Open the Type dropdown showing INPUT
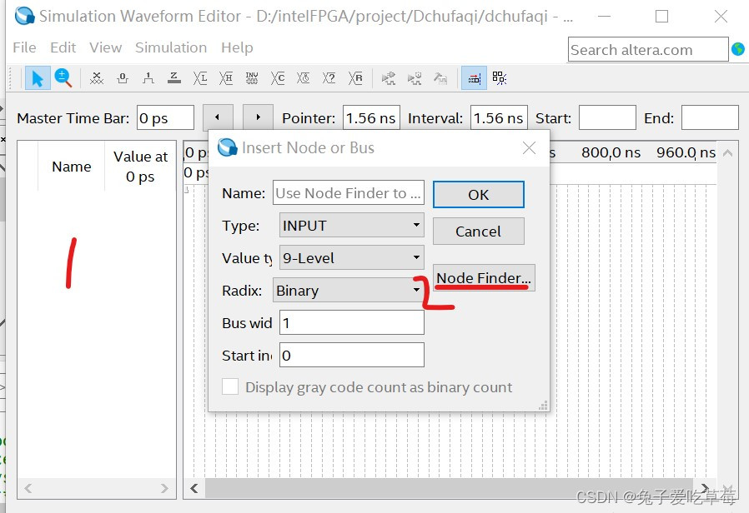 (352, 225)
